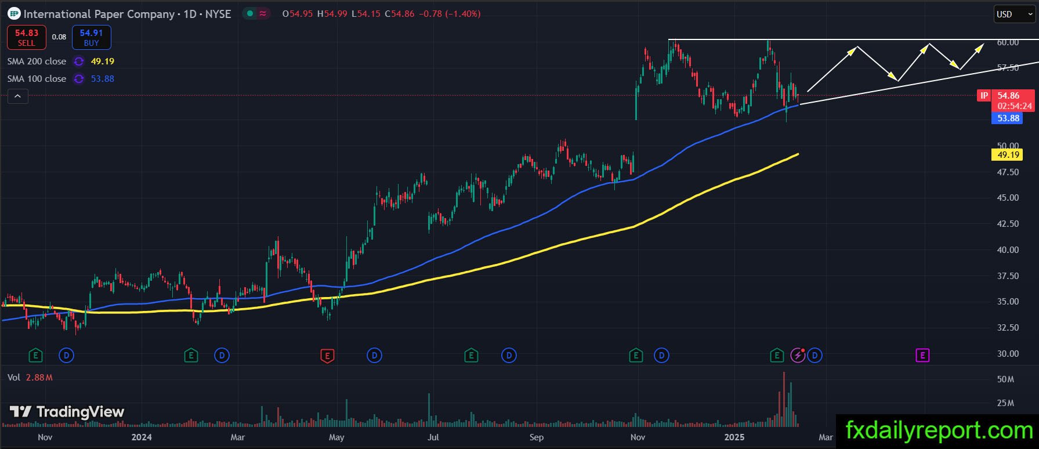The image size is (1039, 449).
Task: Click the pink lightning news marker
Action: click(798, 355)
